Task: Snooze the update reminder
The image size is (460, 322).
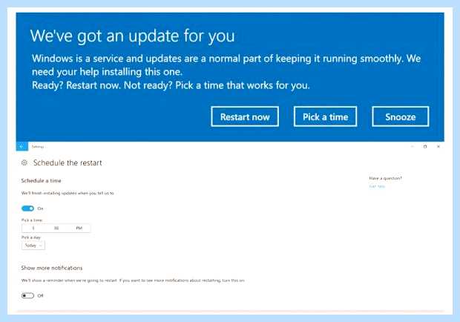Action: 401,116
